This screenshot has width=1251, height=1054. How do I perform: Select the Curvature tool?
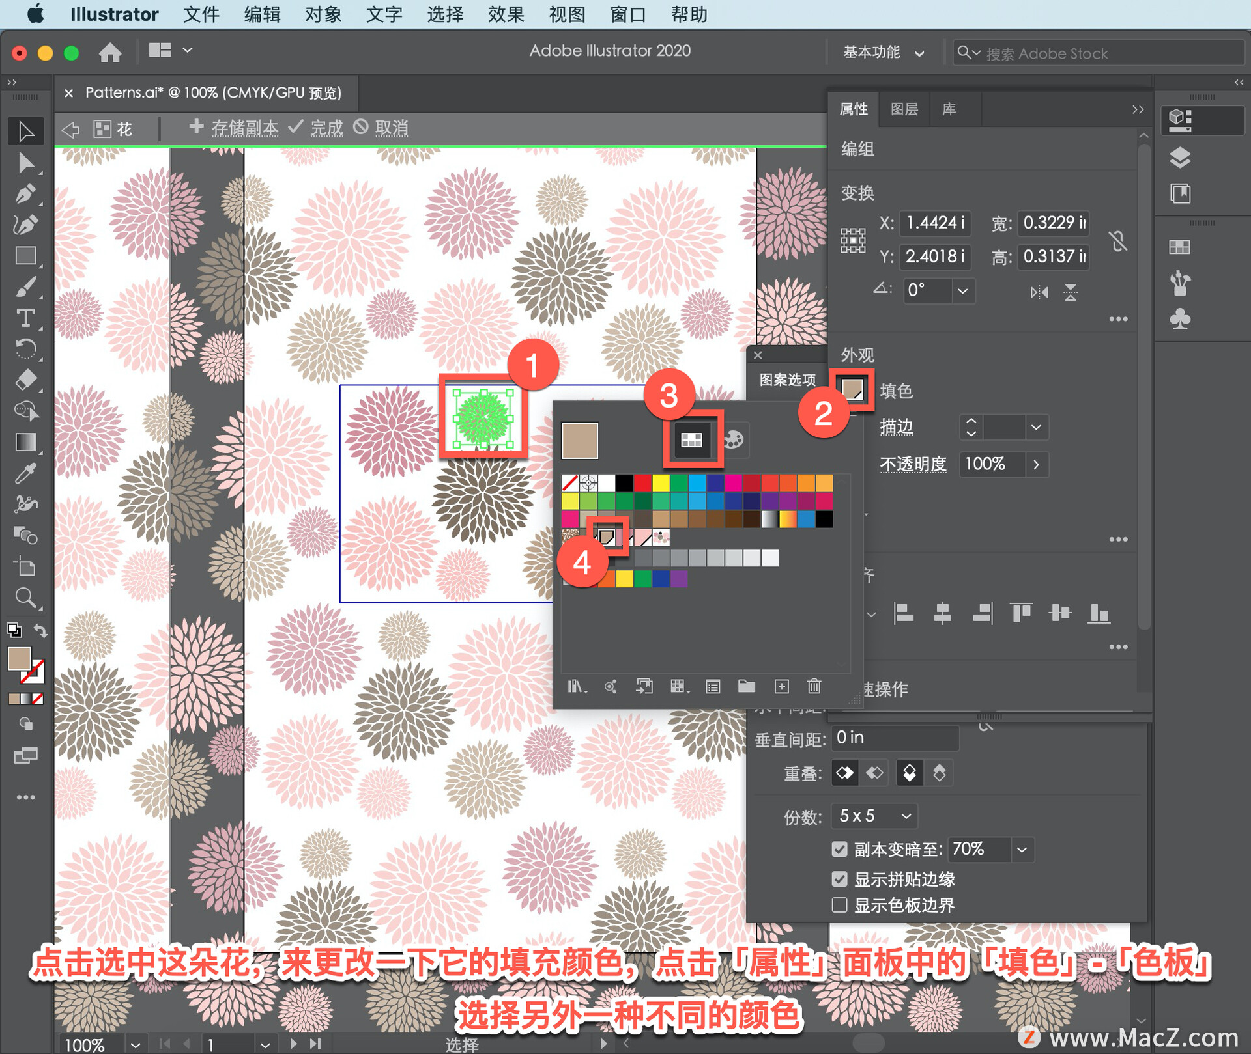(x=26, y=225)
